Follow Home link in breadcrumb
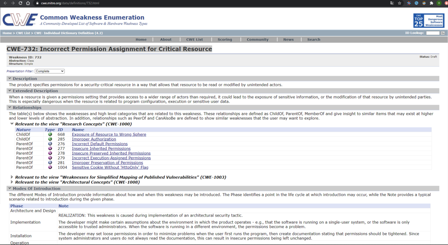The height and width of the screenshot is (245, 448). [x=7, y=33]
